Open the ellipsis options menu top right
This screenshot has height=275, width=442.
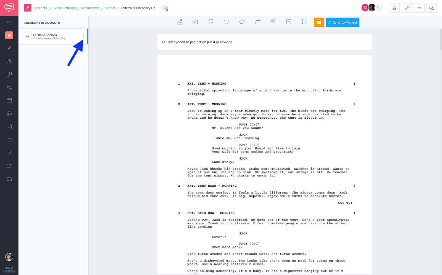[x=419, y=8]
